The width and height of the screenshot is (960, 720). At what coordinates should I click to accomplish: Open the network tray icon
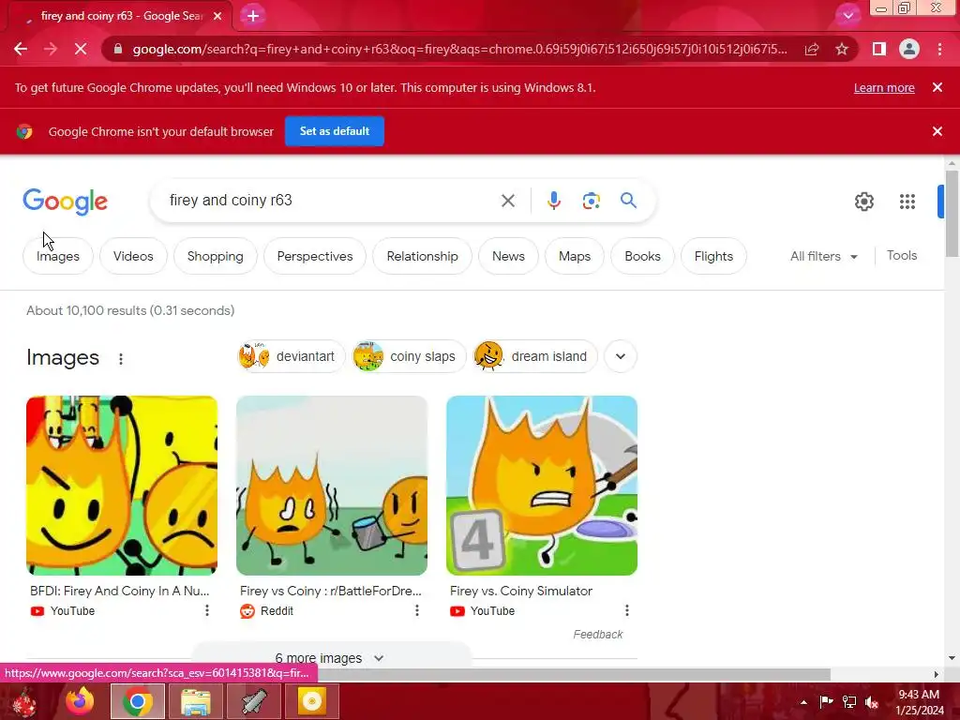point(849,702)
